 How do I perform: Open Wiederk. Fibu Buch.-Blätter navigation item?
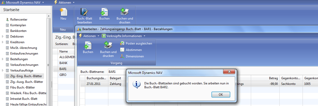coord(28,93)
